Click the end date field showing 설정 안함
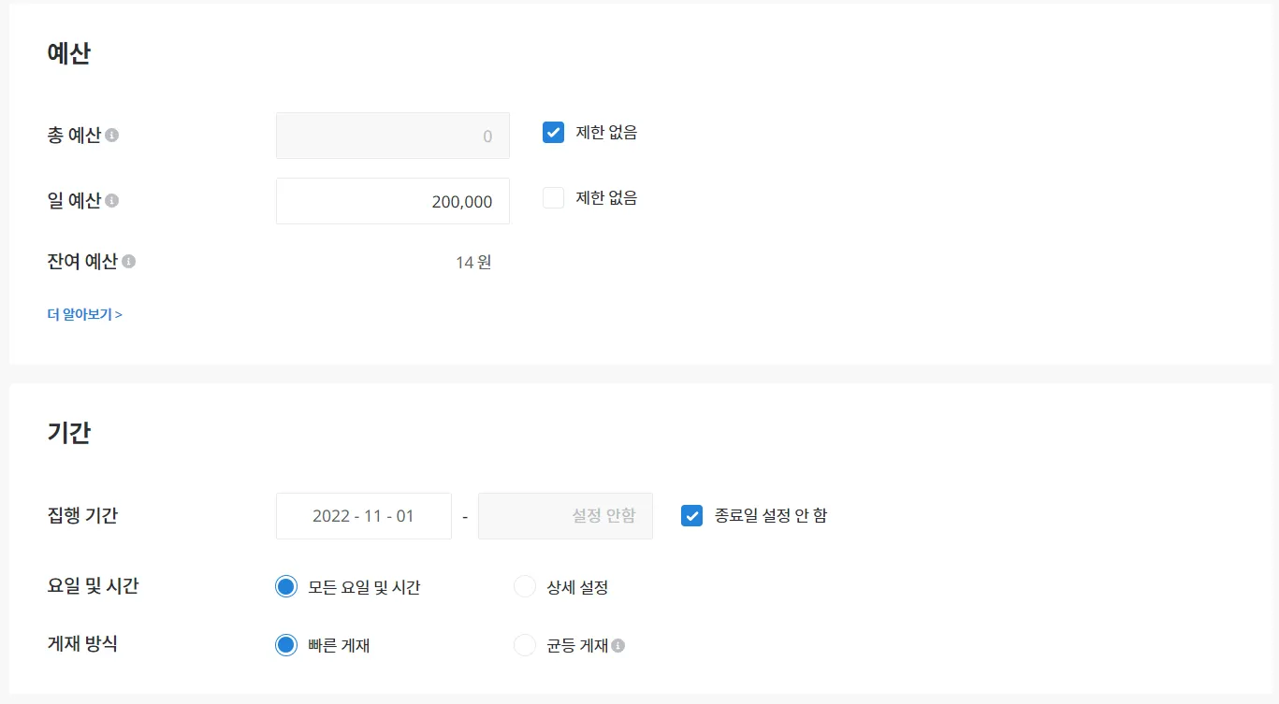The height and width of the screenshot is (704, 1279). coord(565,516)
